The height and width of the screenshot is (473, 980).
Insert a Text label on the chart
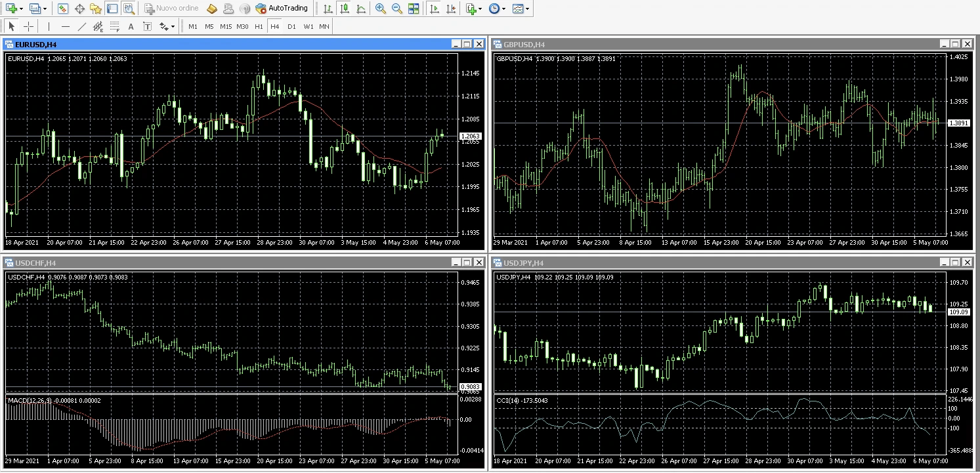[x=131, y=26]
